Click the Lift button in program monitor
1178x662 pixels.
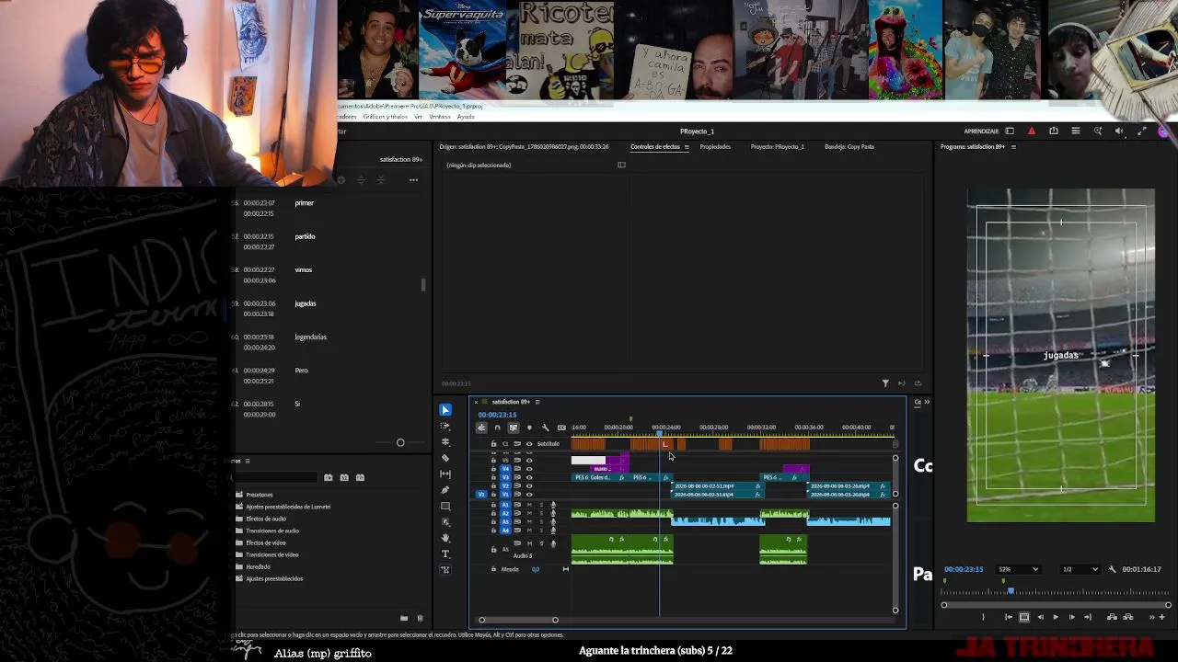[1112, 617]
